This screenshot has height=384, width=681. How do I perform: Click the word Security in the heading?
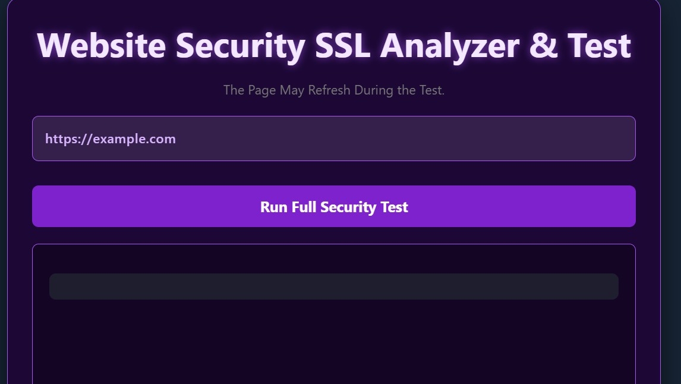pos(240,47)
